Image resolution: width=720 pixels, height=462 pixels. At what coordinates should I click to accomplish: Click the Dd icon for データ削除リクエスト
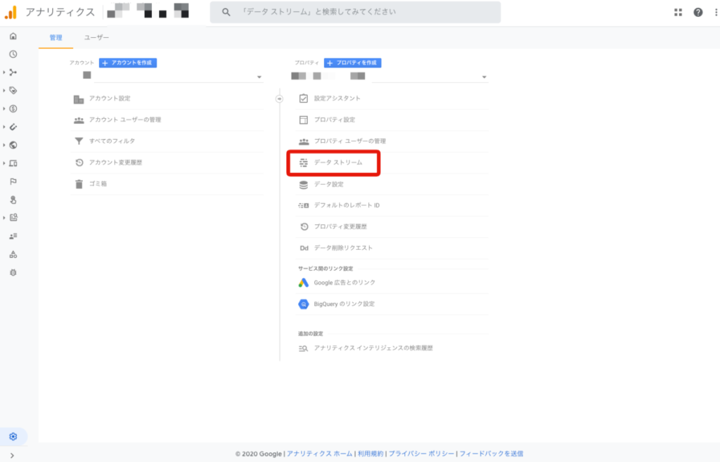[x=304, y=248]
